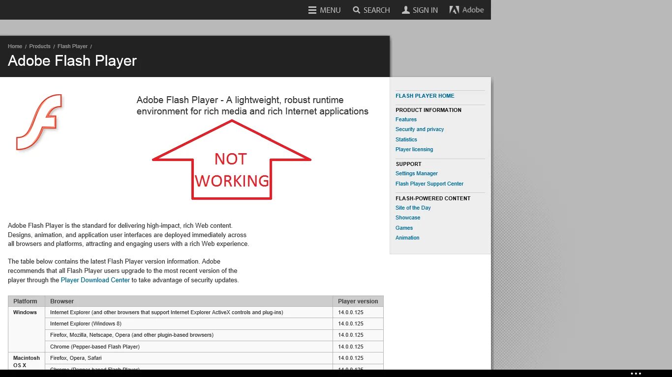Open Statistics link in sidebar

pyautogui.click(x=406, y=139)
